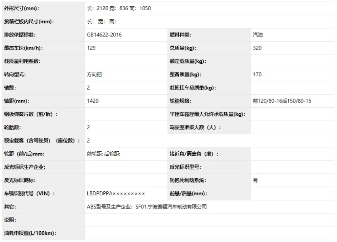Select curb weight value 170

click(257, 74)
